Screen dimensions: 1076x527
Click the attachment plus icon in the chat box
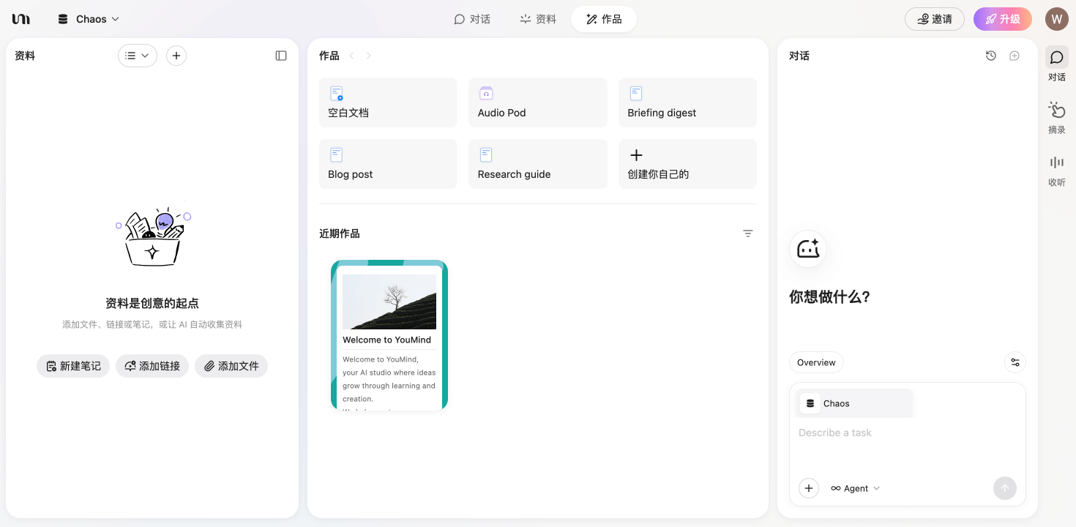pos(808,488)
